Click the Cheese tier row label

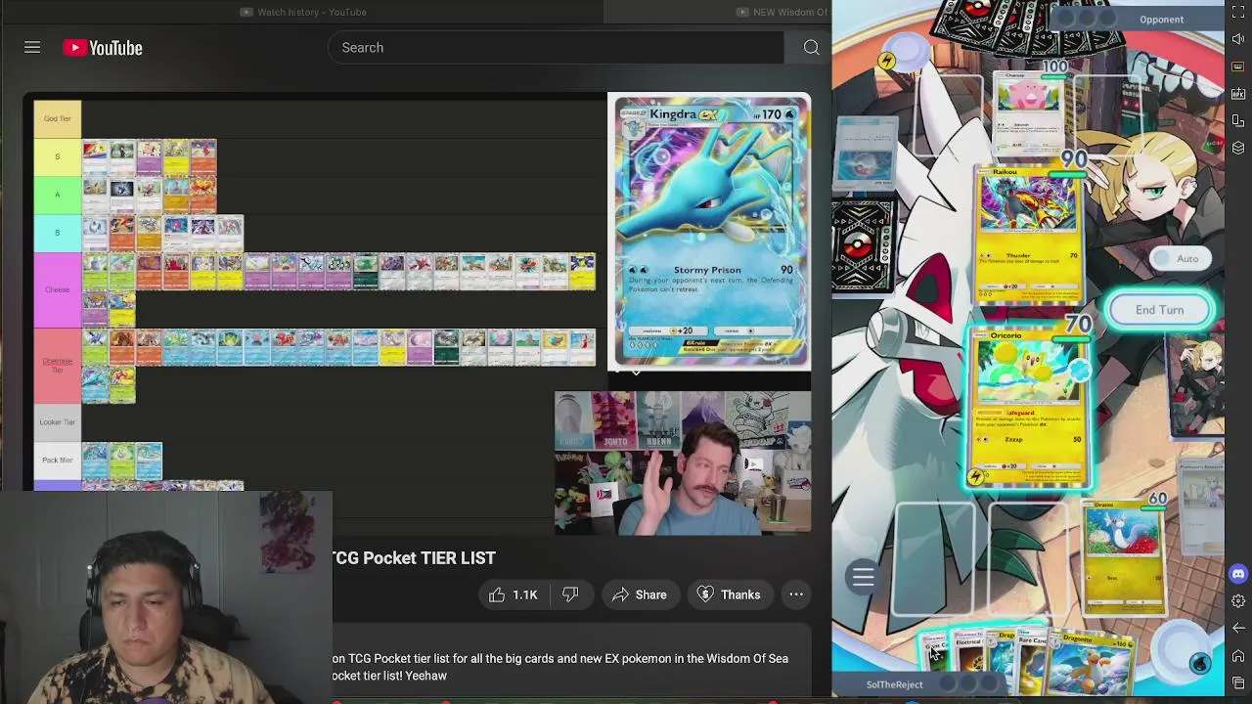coord(58,289)
